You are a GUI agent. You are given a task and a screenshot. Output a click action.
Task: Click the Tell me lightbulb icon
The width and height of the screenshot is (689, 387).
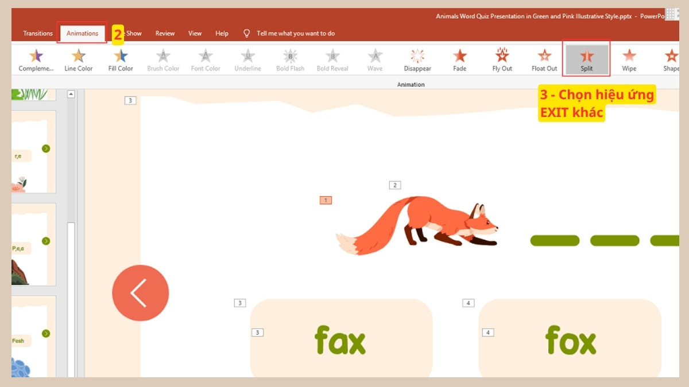click(246, 33)
